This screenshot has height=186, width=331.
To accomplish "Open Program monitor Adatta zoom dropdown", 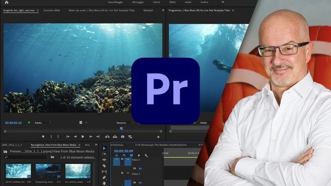I will (205, 123).
